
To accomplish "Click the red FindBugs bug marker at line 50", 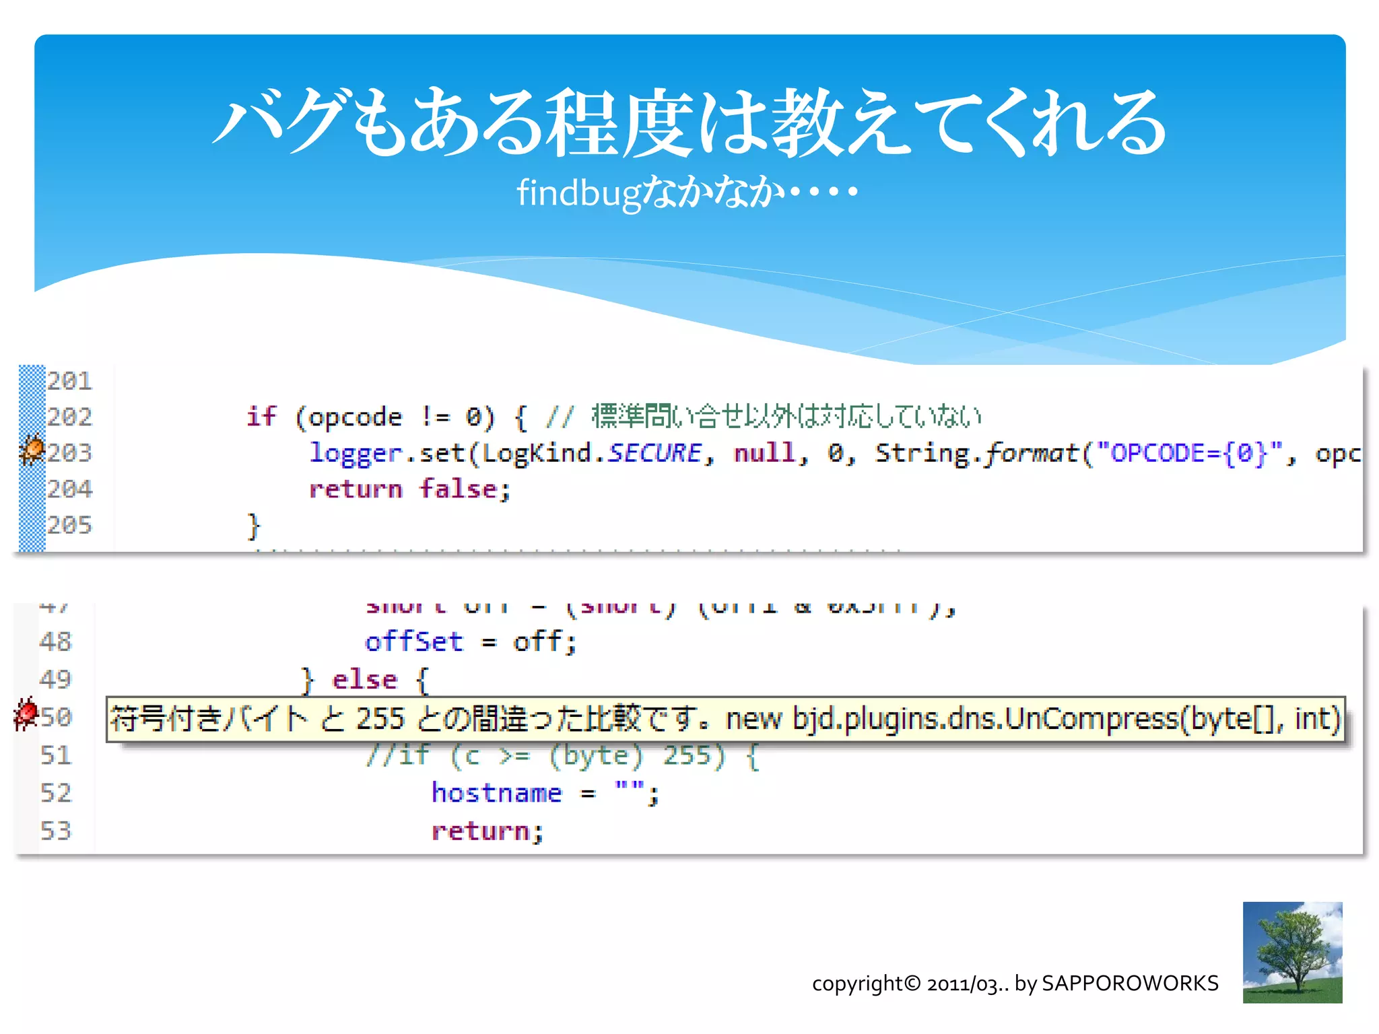I will point(26,714).
